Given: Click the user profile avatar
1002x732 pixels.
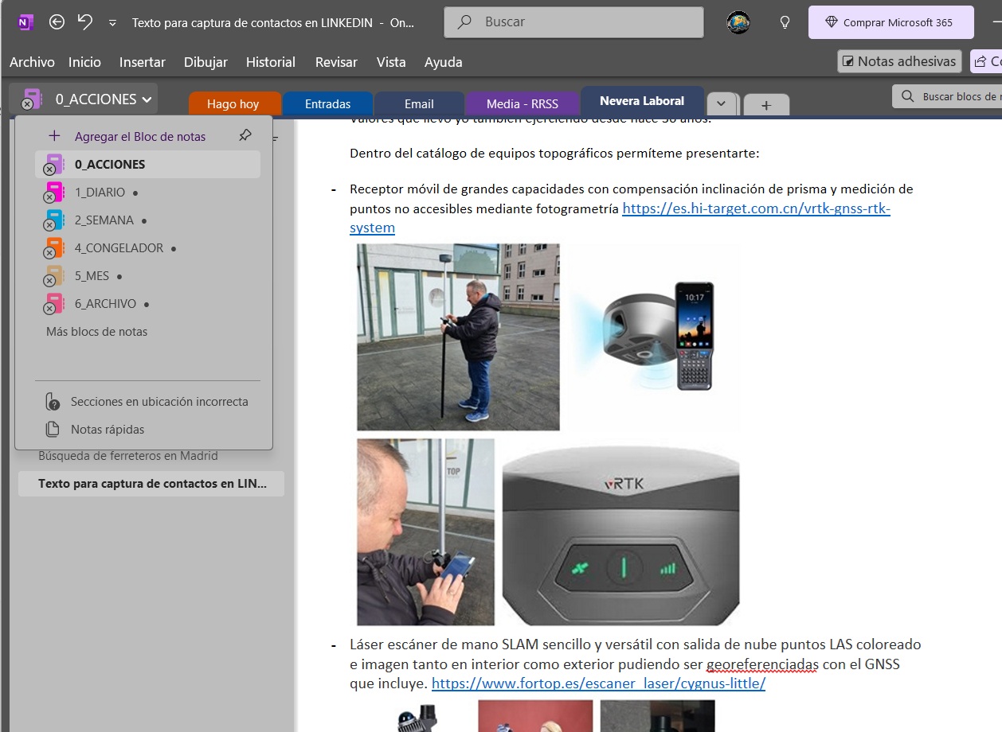Looking at the screenshot, I should pyautogui.click(x=738, y=22).
